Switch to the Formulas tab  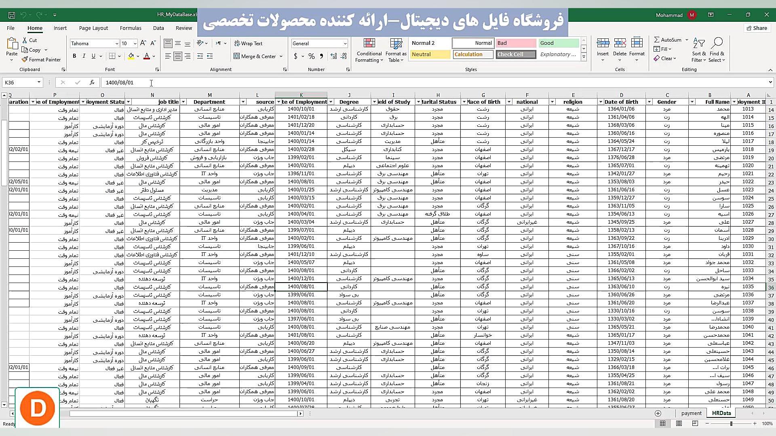131,28
